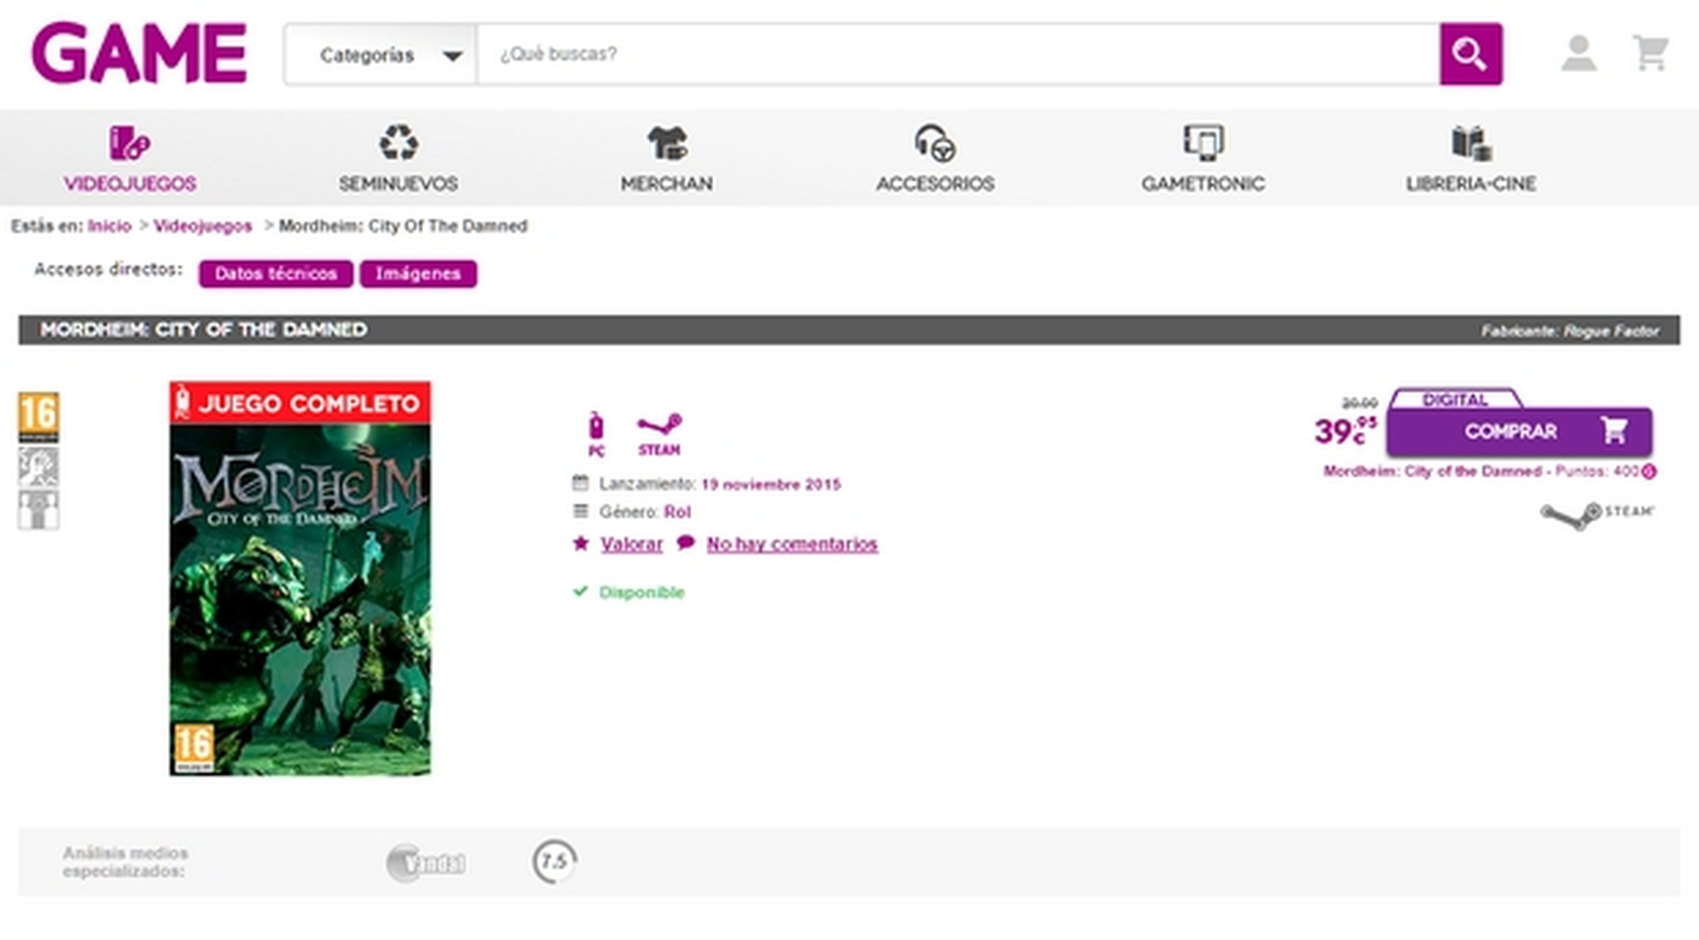Screen dimensions: 1699x940
Task: Click the Librería-Cine books icon
Action: coord(1472,143)
